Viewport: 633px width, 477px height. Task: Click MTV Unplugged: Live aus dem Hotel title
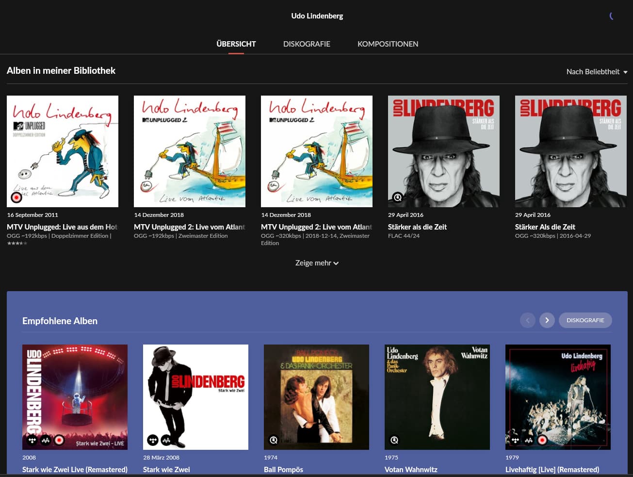pos(62,227)
